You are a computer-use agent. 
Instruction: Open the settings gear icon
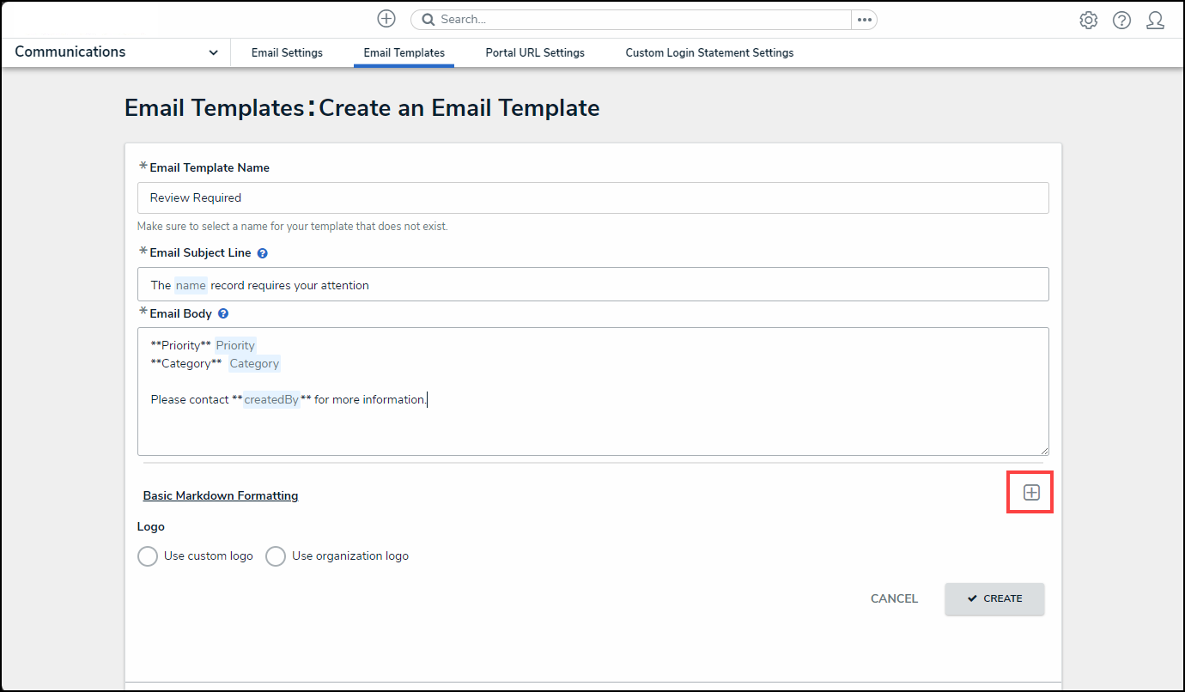1088,20
